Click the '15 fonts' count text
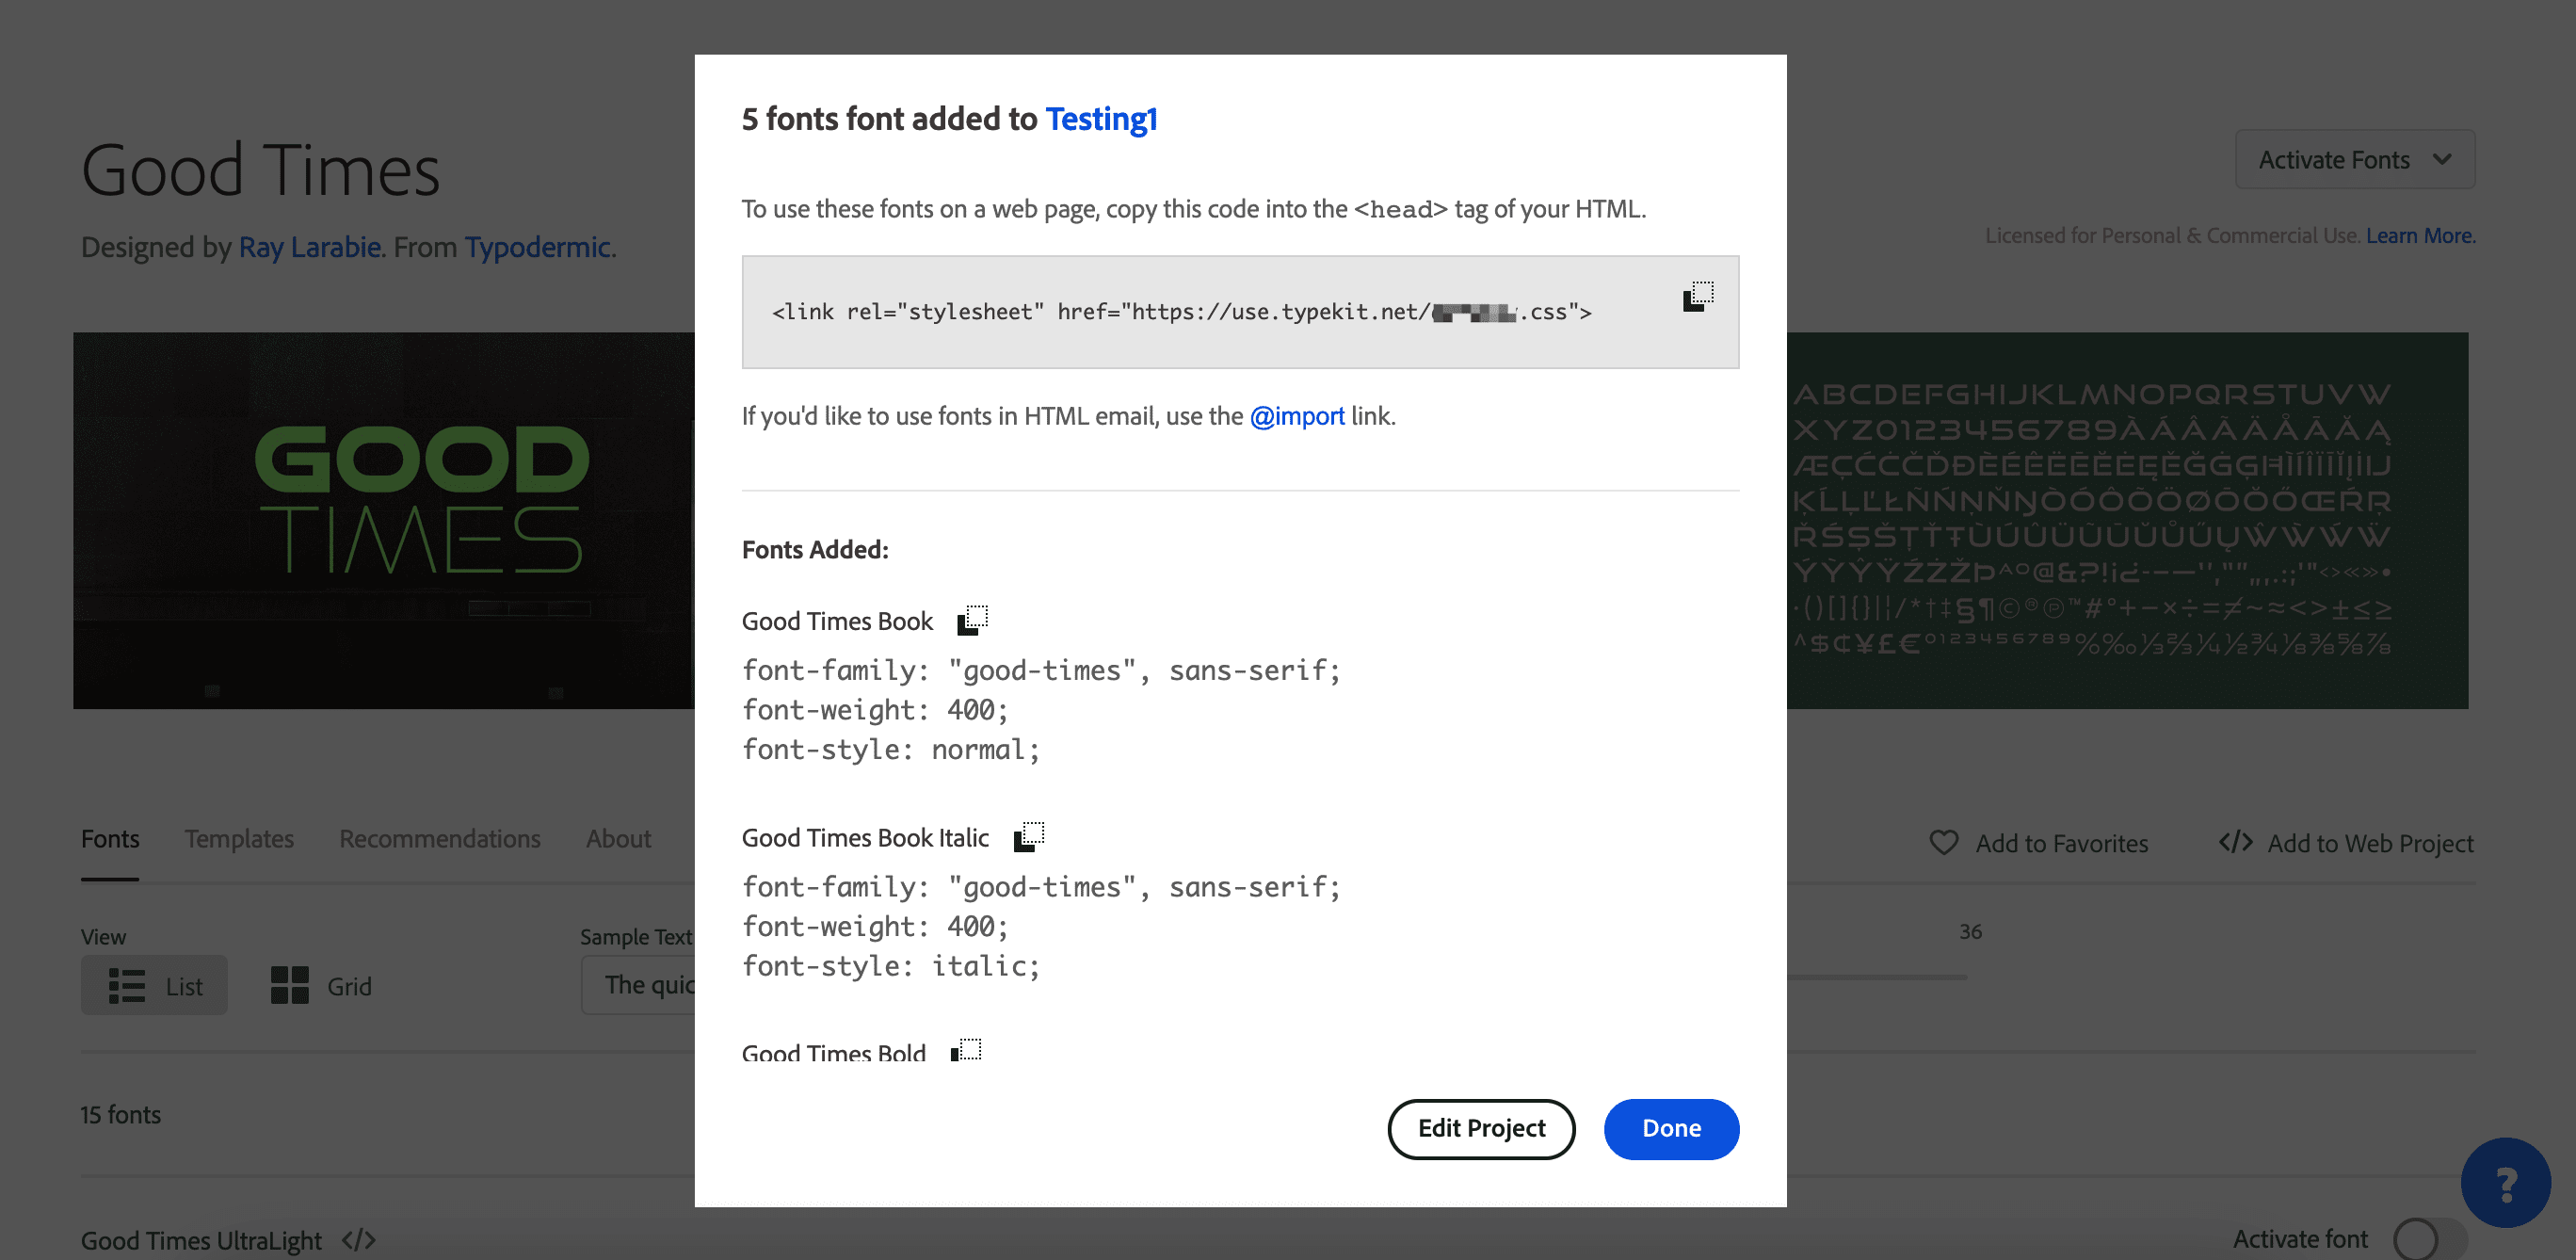Viewport: 2576px width, 1260px height. point(121,1114)
